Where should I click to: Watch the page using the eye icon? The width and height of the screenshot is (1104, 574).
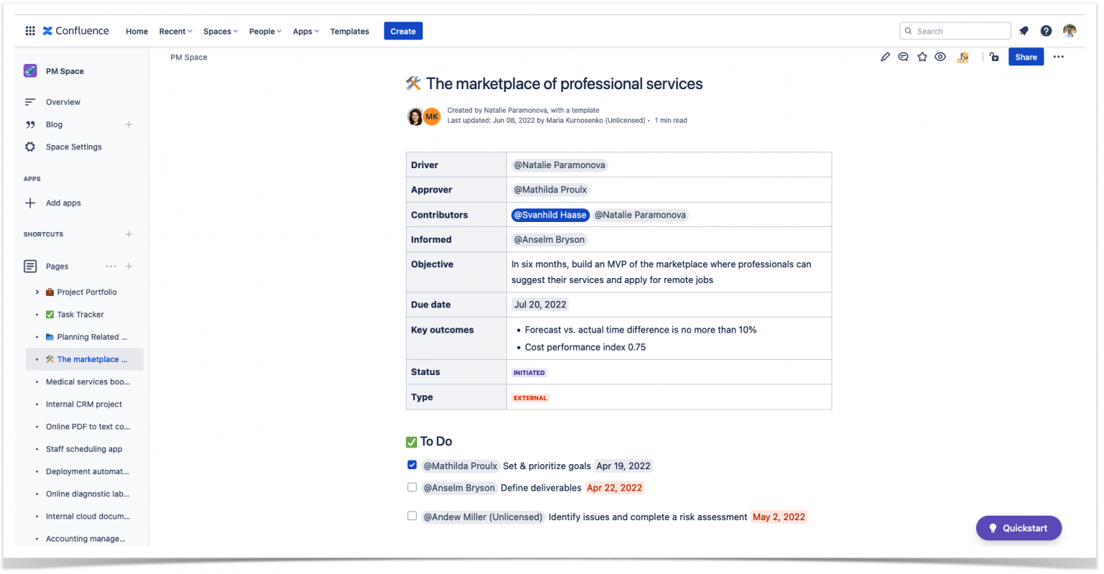pos(940,57)
